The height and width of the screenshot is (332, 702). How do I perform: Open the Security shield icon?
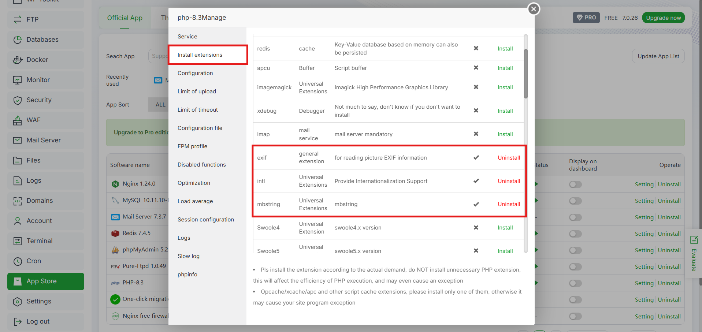click(17, 100)
